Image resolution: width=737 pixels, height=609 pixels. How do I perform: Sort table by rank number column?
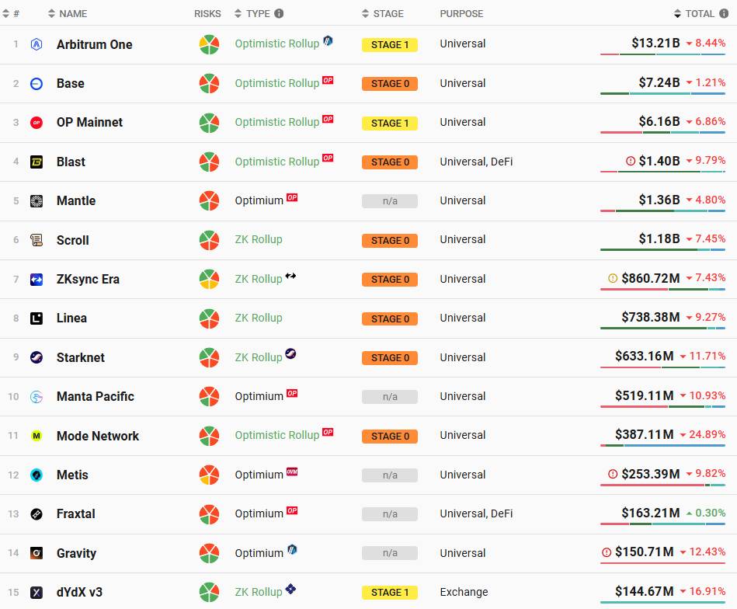[x=10, y=14]
